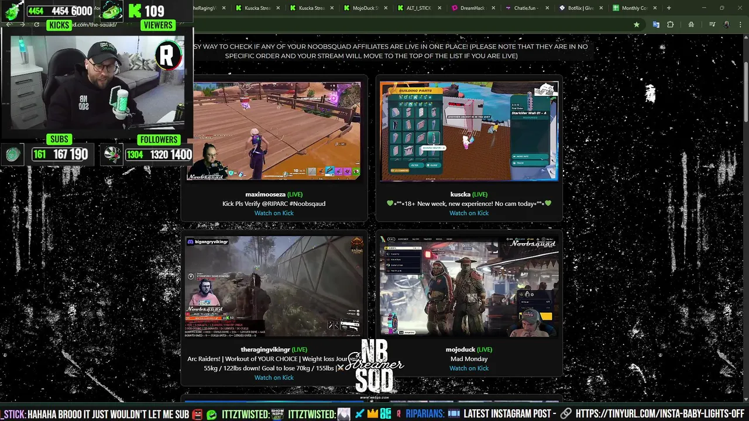Click the green SUBS label in overlay

[x=59, y=139]
